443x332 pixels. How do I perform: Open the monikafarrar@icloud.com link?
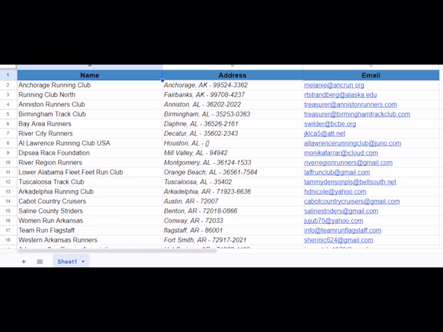point(341,153)
